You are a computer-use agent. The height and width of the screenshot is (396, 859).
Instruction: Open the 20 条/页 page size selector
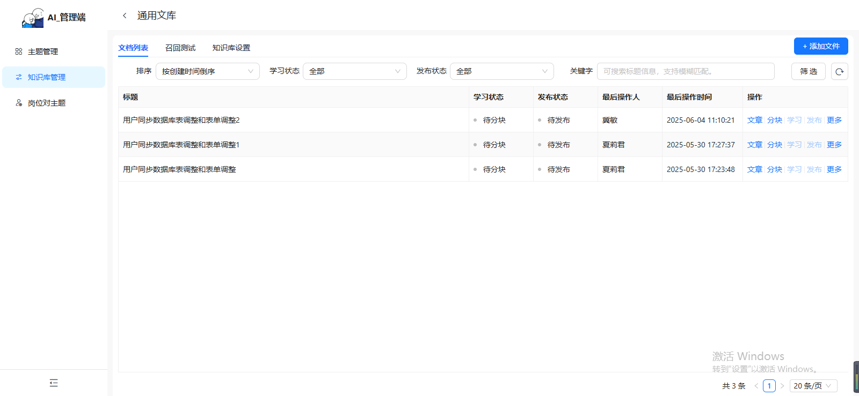[x=813, y=386]
